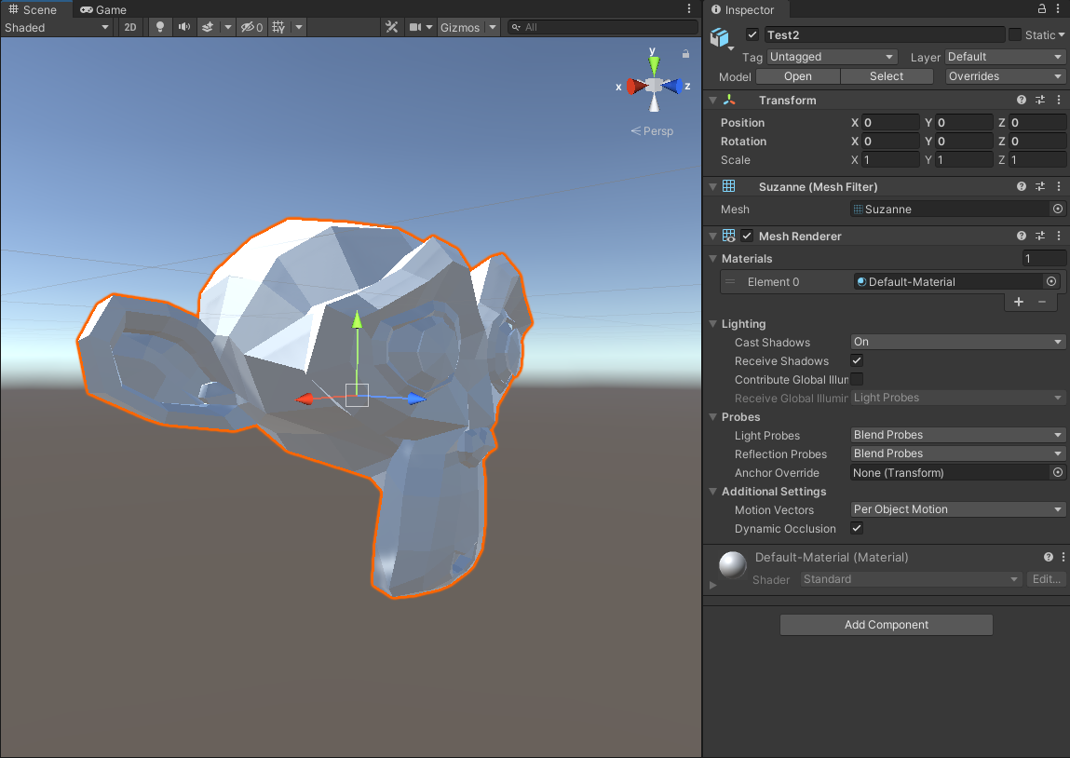
Task: Toggle scene audio speaker icon
Action: click(184, 27)
